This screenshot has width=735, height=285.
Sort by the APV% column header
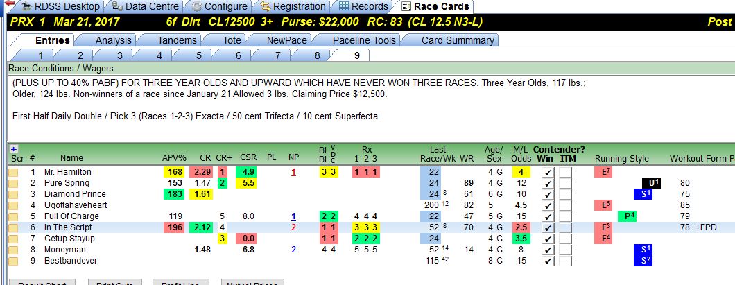point(174,158)
